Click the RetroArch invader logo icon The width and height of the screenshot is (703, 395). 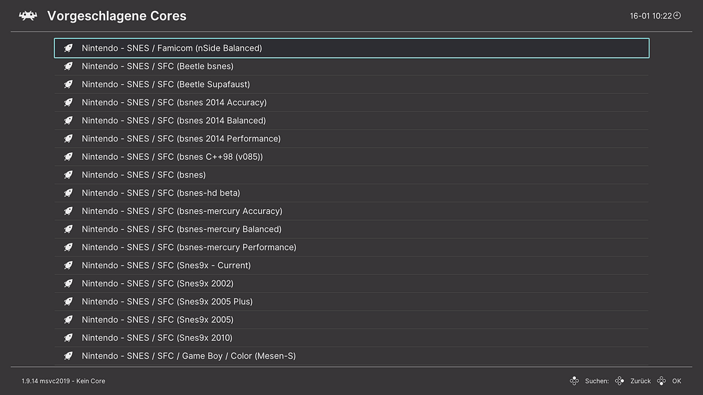[27, 16]
